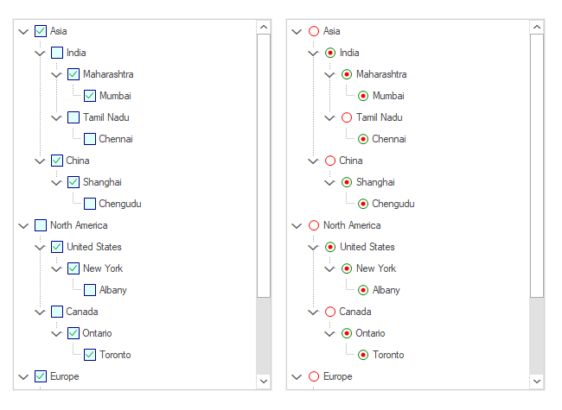Select the Tamil Nadu radio button

[x=347, y=117]
